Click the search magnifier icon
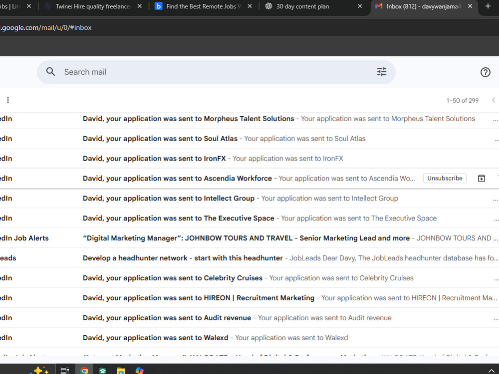 point(50,72)
